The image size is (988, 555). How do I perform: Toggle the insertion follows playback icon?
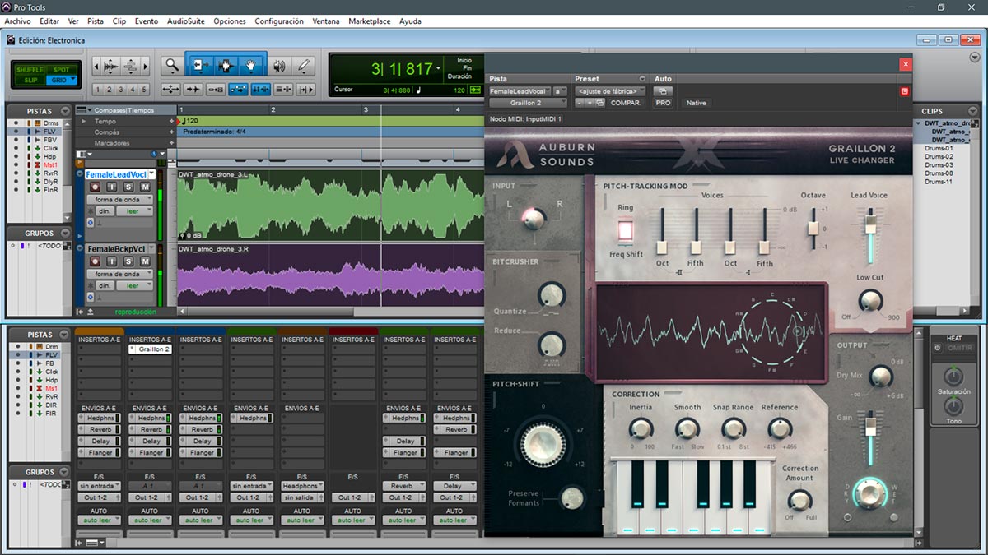point(305,89)
